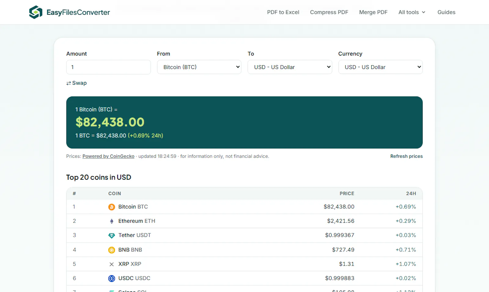
Task: Expand the All tools menu
Action: (x=412, y=12)
